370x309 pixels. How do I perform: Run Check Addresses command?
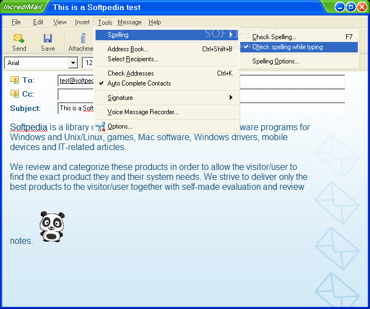pos(166,73)
